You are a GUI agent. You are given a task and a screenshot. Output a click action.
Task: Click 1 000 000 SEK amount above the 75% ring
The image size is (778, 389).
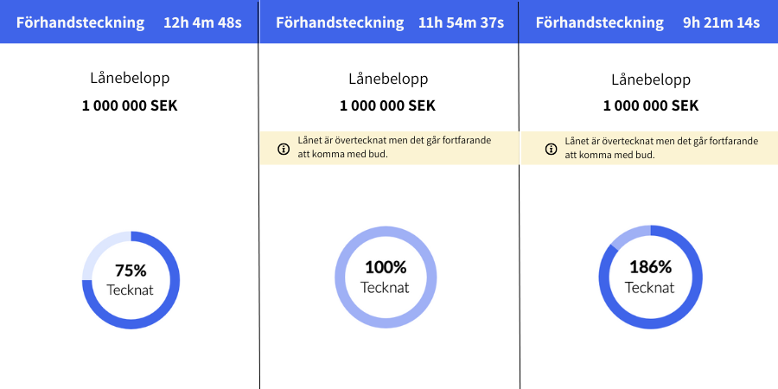tap(130, 106)
